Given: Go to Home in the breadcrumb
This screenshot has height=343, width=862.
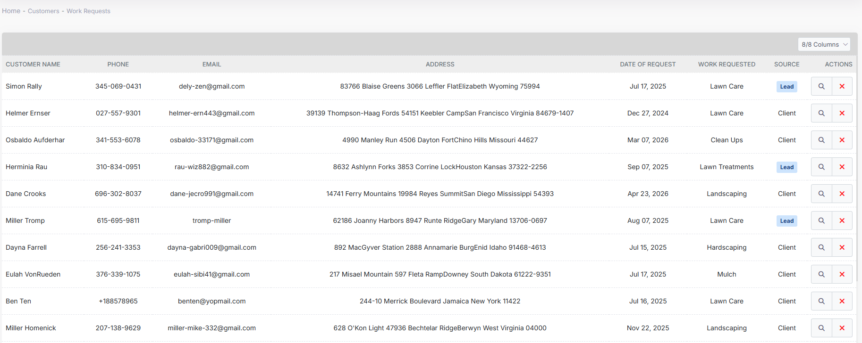Looking at the screenshot, I should [x=11, y=11].
